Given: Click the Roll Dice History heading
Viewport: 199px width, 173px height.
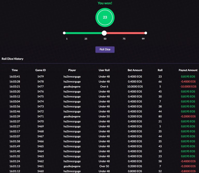Looking at the screenshot, I should 12,59.
